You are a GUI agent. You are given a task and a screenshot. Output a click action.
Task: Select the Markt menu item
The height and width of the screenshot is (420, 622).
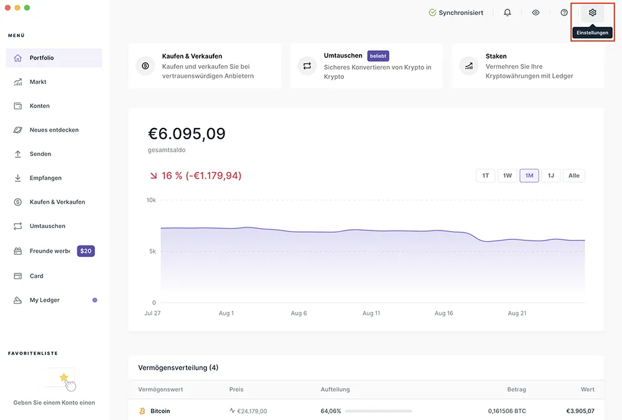54,82
